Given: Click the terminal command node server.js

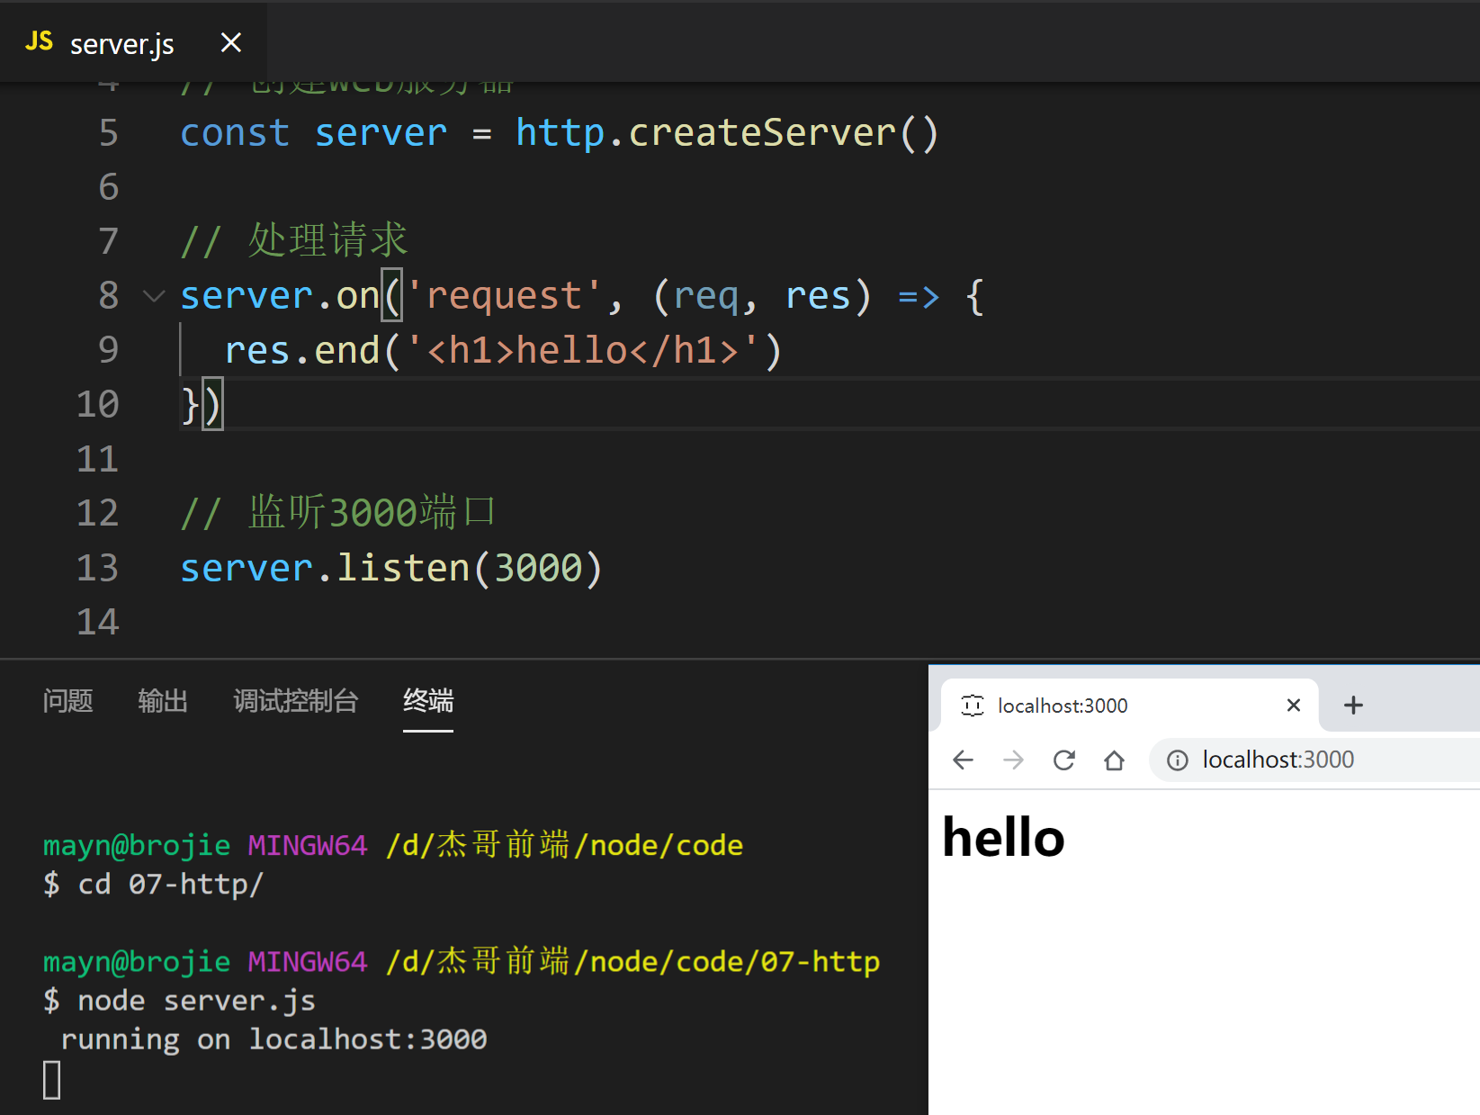Looking at the screenshot, I should click(x=196, y=1001).
